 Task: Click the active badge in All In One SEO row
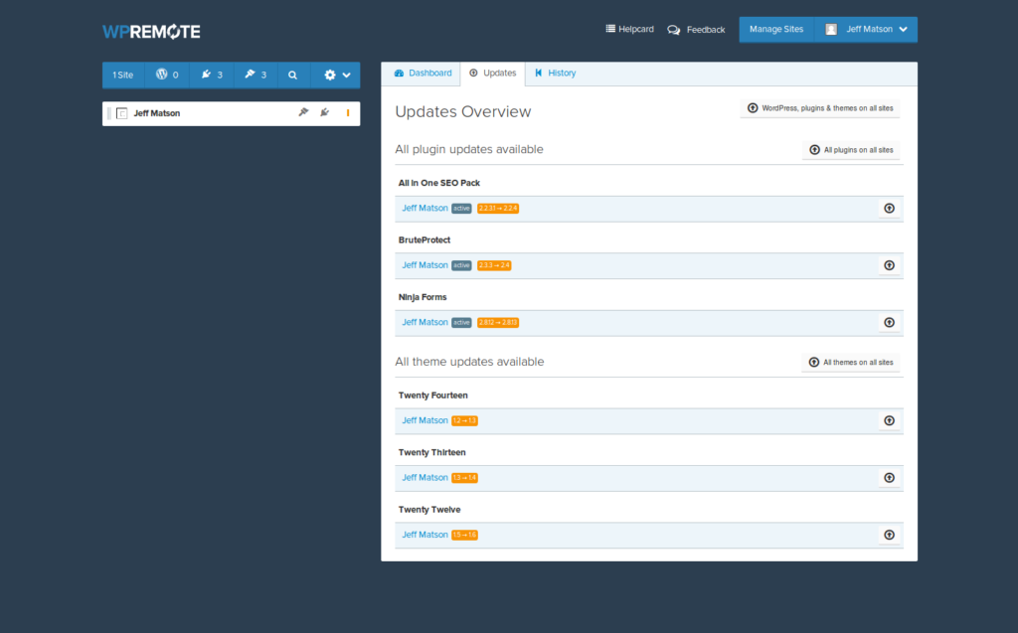click(461, 209)
